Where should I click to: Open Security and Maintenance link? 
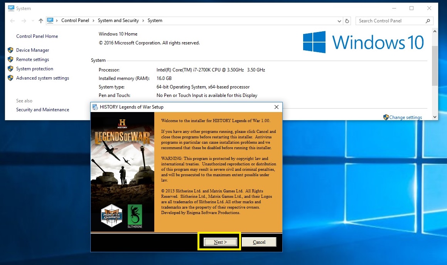point(42,110)
